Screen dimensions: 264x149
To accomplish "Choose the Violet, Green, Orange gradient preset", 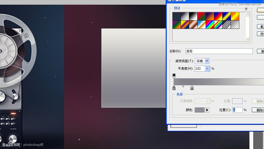I will tap(176, 24).
